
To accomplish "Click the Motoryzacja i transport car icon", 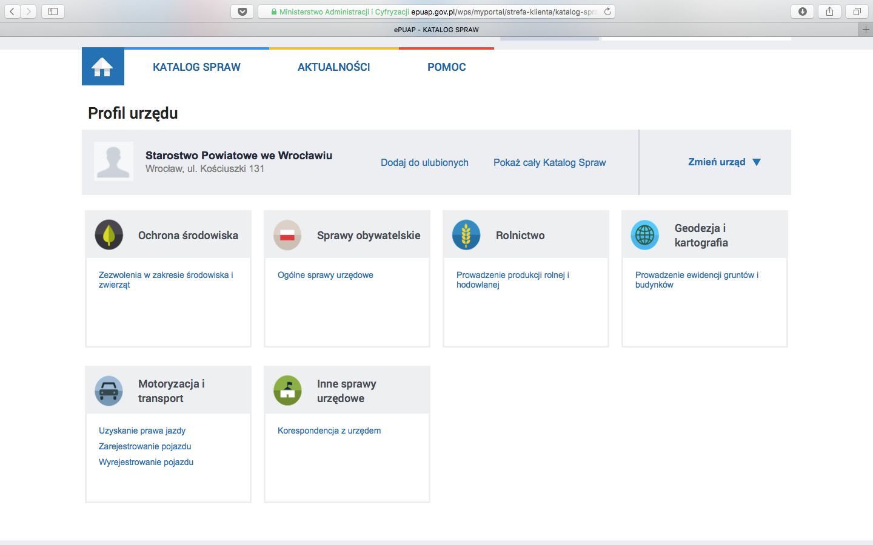I will 109,391.
